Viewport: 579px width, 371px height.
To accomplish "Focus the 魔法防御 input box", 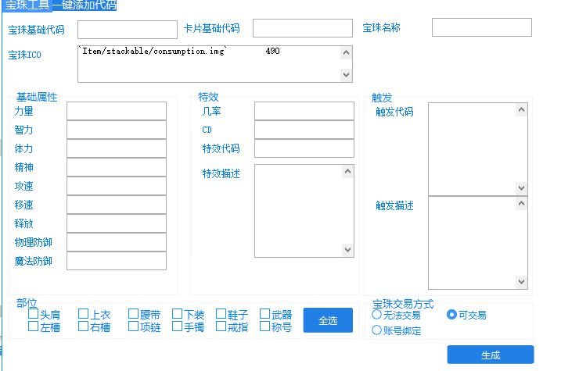I will pyautogui.click(x=117, y=261).
